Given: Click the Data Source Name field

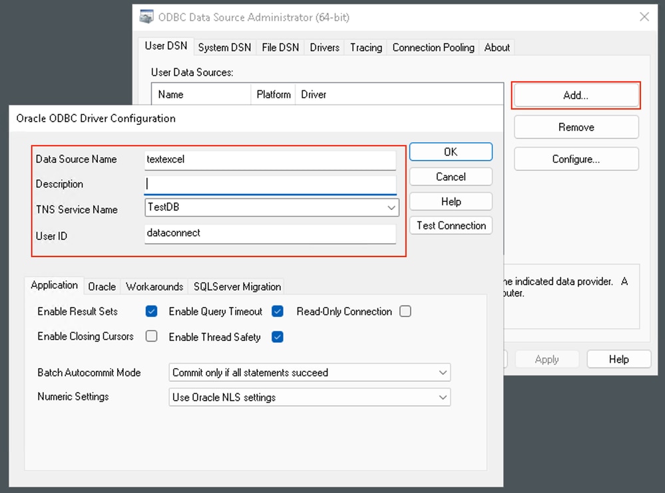Looking at the screenshot, I should 270,160.
